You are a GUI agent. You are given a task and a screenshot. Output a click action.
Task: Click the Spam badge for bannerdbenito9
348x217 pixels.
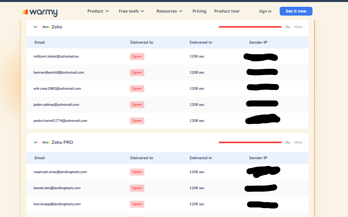tap(137, 73)
